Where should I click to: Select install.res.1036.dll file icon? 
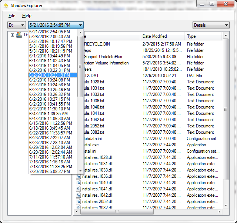tap(78, 176)
